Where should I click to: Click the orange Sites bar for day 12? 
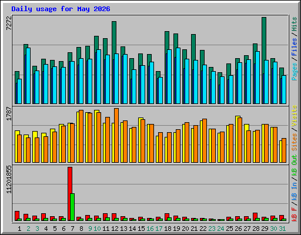point(116,135)
